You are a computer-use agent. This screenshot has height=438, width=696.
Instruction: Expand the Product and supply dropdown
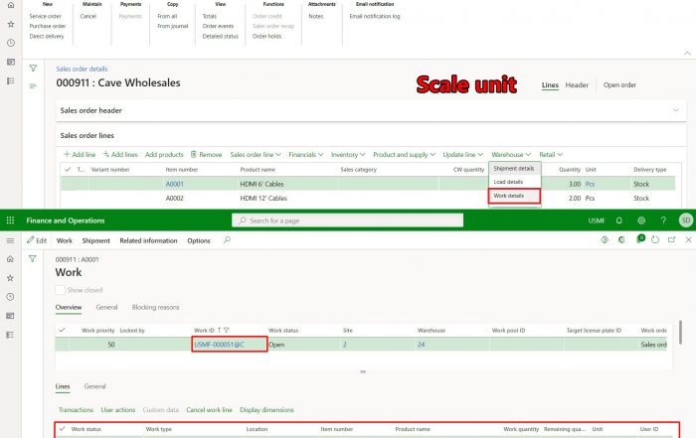point(404,154)
